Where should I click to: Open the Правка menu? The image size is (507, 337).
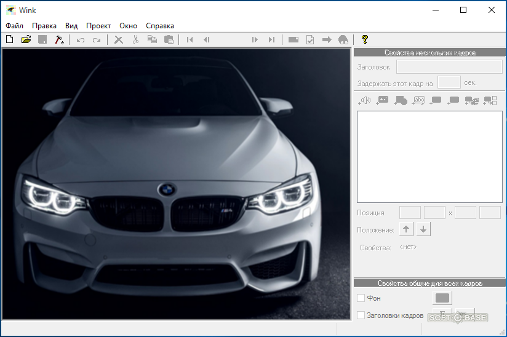[44, 26]
